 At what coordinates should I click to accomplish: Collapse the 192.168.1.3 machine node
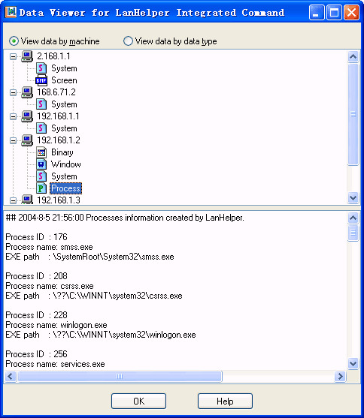[13, 200]
